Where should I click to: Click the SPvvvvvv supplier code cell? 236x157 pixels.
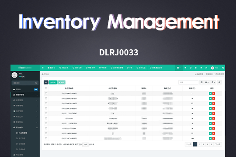point(69,118)
